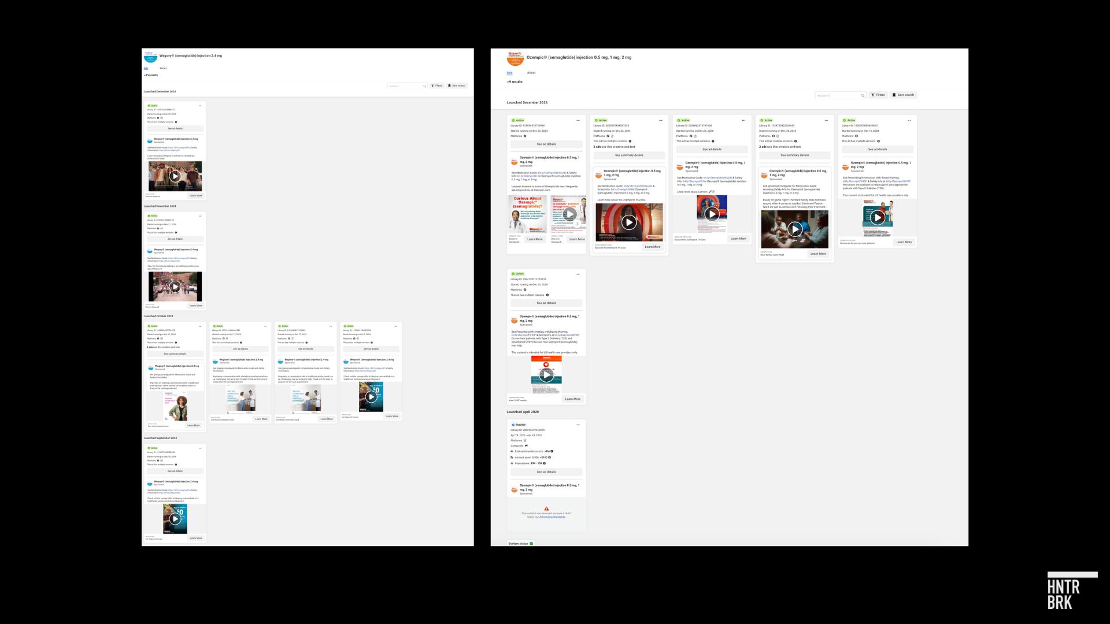Open the Advertising Standards link
Screen dimensions: 1110x624
tap(552, 517)
